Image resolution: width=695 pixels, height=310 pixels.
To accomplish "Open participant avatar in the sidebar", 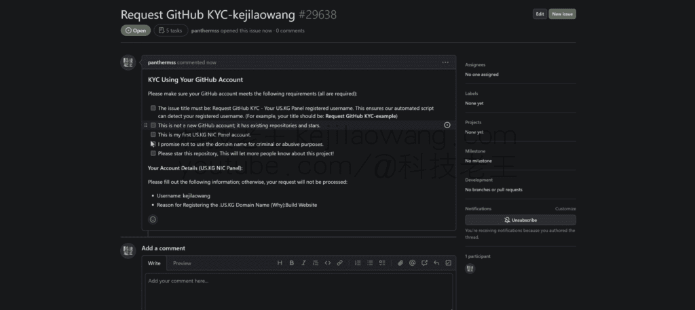I will 470,269.
